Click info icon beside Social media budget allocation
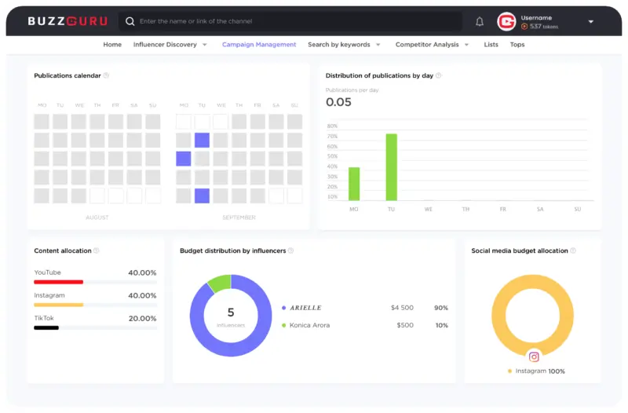The height and width of the screenshot is (413, 628). tap(573, 251)
